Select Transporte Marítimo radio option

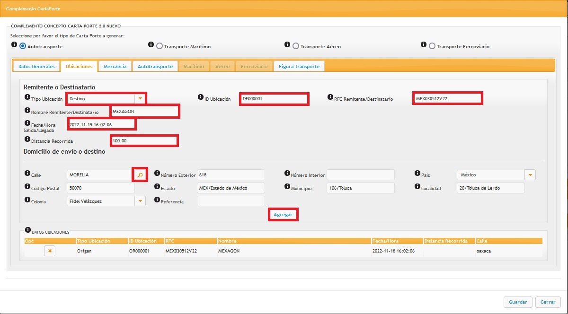click(x=160, y=46)
